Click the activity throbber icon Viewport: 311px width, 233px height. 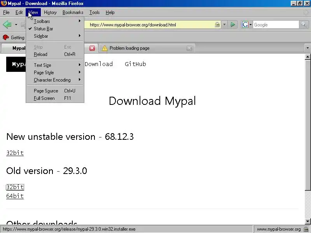point(306,13)
